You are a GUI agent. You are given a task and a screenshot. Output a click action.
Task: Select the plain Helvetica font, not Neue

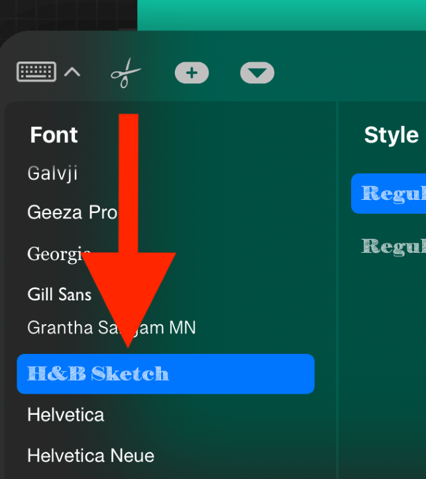(x=66, y=415)
